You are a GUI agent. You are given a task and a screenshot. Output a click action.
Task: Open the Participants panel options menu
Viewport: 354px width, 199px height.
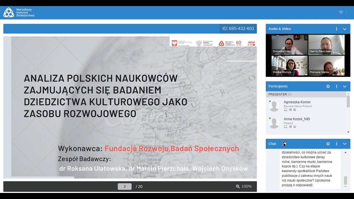pyautogui.click(x=337, y=86)
